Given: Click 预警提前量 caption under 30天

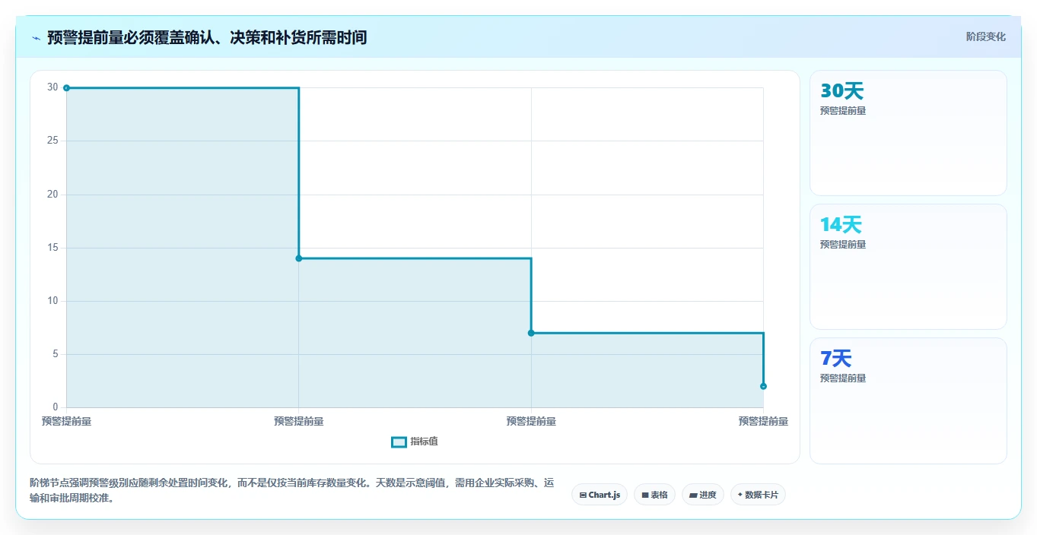Looking at the screenshot, I should coord(843,111).
